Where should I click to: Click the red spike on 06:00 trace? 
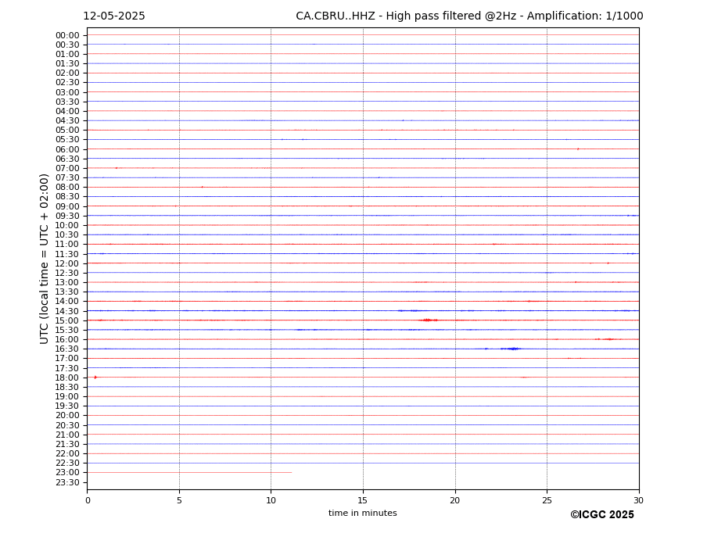pos(578,149)
